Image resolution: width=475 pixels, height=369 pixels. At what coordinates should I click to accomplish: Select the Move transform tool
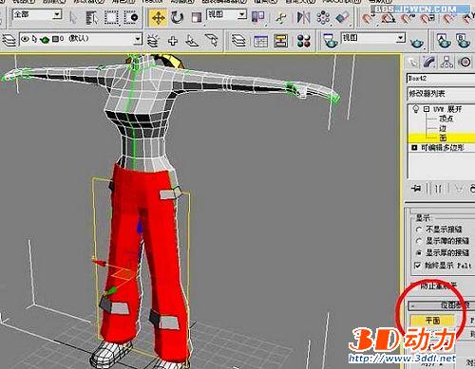point(159,17)
